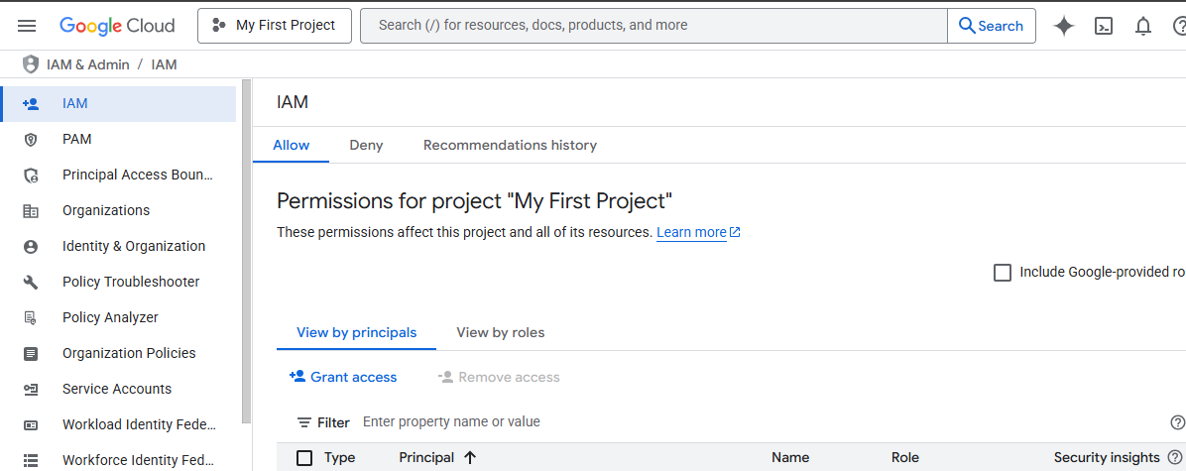This screenshot has width=1186, height=471.
Task: Open the Recommendations history tab
Action: click(x=510, y=146)
